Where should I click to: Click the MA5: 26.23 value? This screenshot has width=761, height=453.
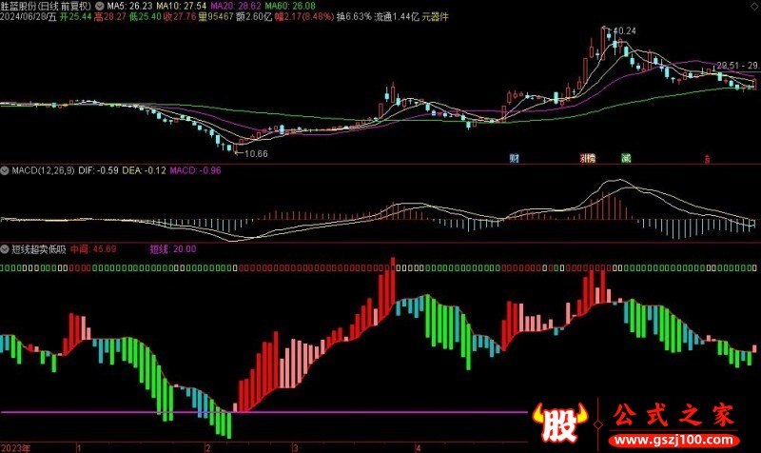[x=129, y=6]
